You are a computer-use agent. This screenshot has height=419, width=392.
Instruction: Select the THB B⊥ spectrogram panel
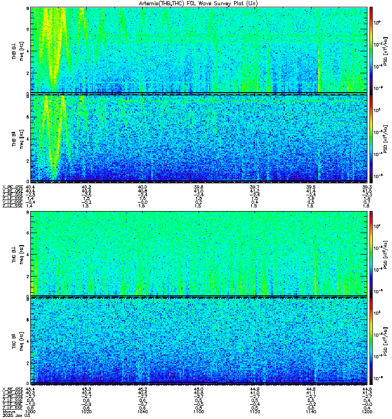pyautogui.click(x=199, y=50)
